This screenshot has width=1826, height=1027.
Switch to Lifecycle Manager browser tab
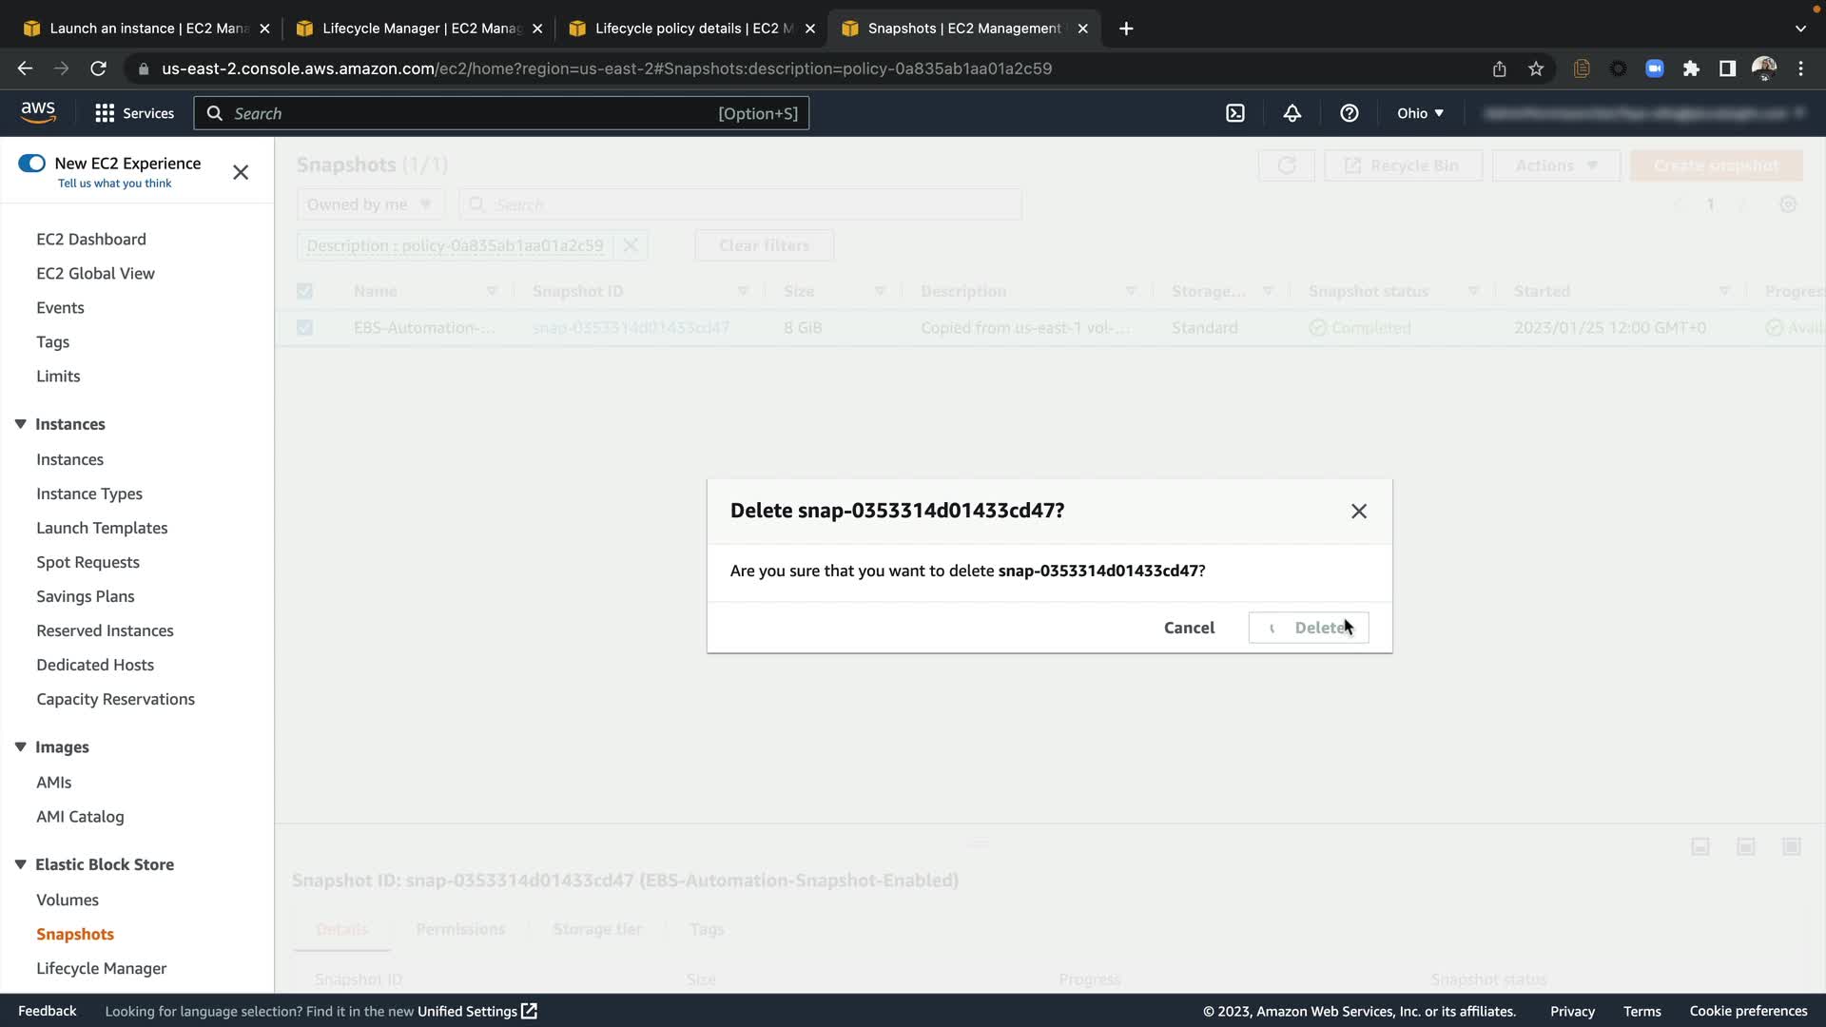coord(418,29)
